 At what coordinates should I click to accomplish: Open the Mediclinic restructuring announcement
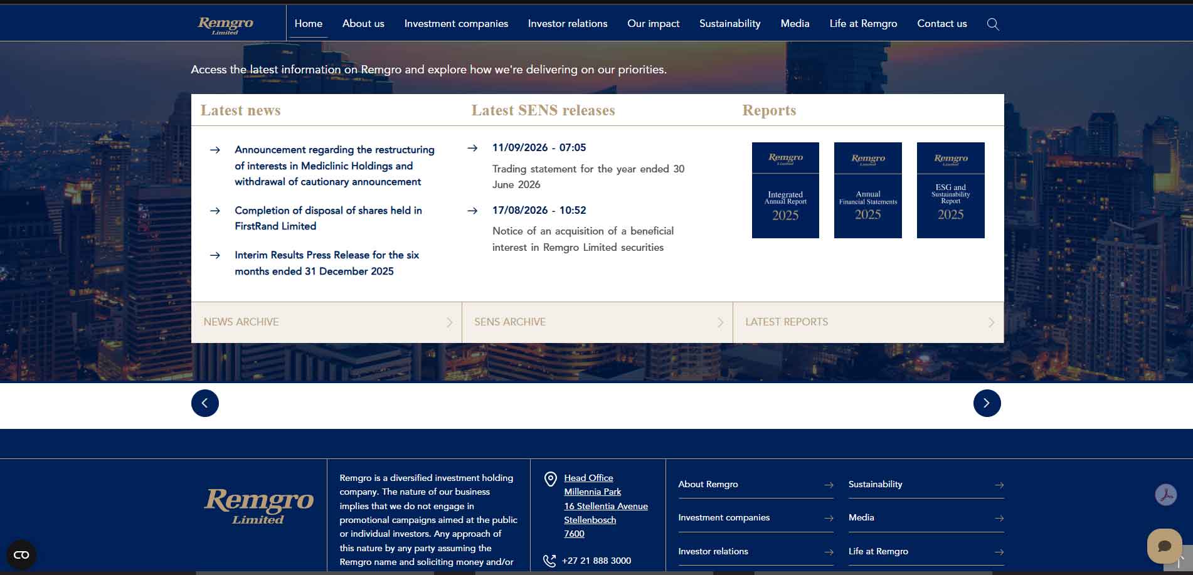334,166
